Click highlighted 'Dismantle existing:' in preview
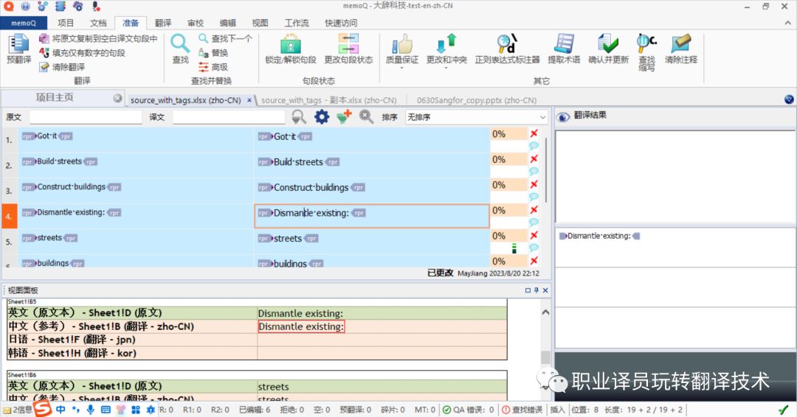The height and width of the screenshot is (417, 797). (x=301, y=326)
